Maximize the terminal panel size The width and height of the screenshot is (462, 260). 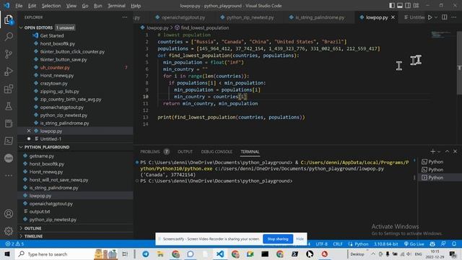447,152
